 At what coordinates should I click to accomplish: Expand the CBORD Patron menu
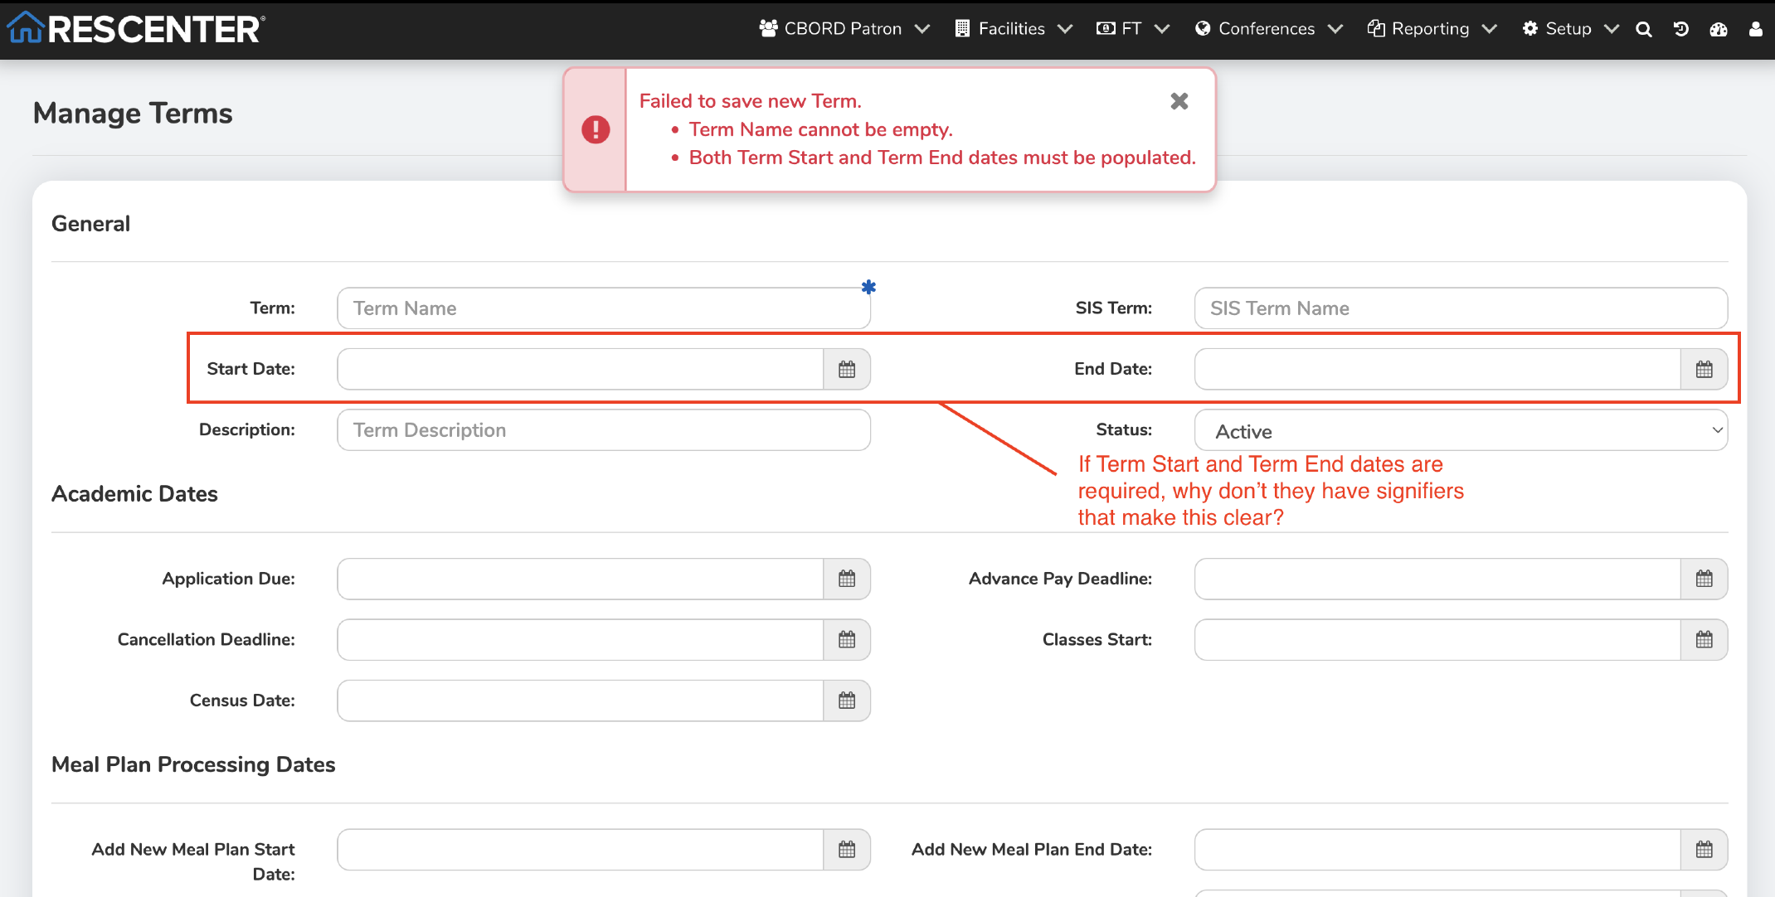point(844,29)
